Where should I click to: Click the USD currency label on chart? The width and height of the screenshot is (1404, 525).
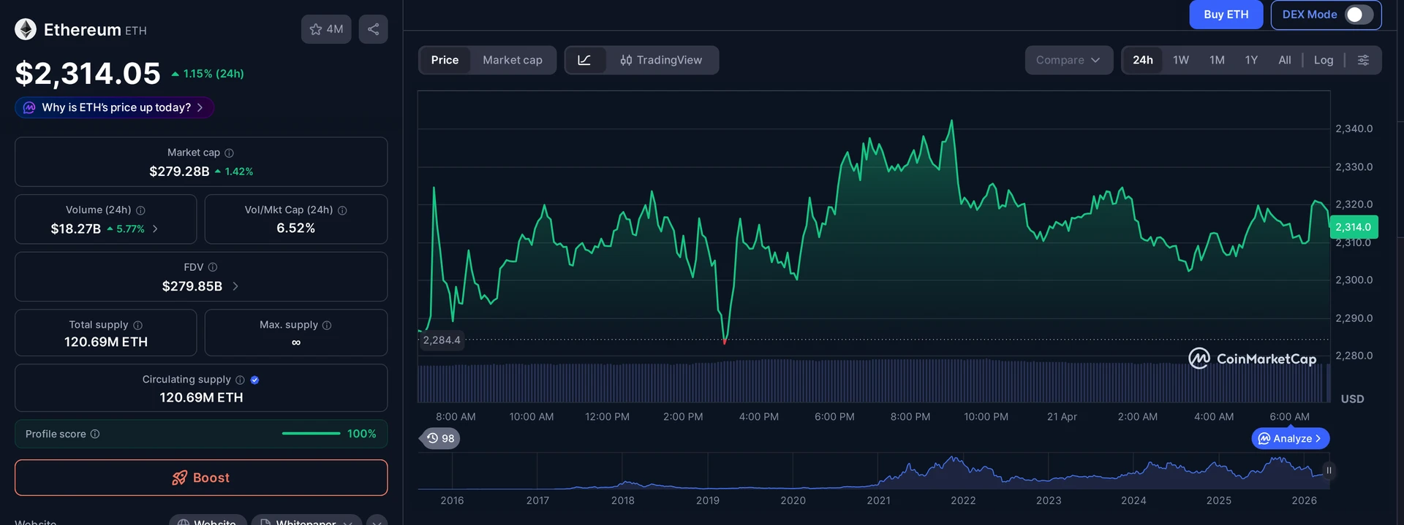pyautogui.click(x=1352, y=399)
